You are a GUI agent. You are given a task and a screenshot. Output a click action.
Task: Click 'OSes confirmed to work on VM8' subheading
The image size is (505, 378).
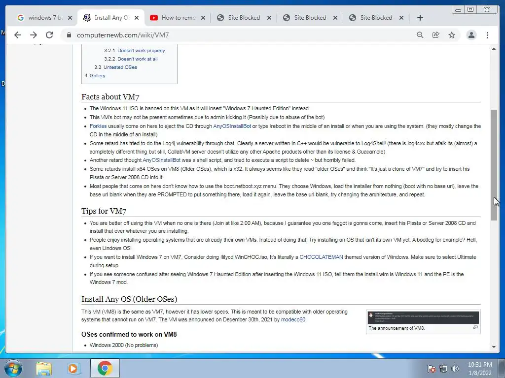[x=129, y=334]
